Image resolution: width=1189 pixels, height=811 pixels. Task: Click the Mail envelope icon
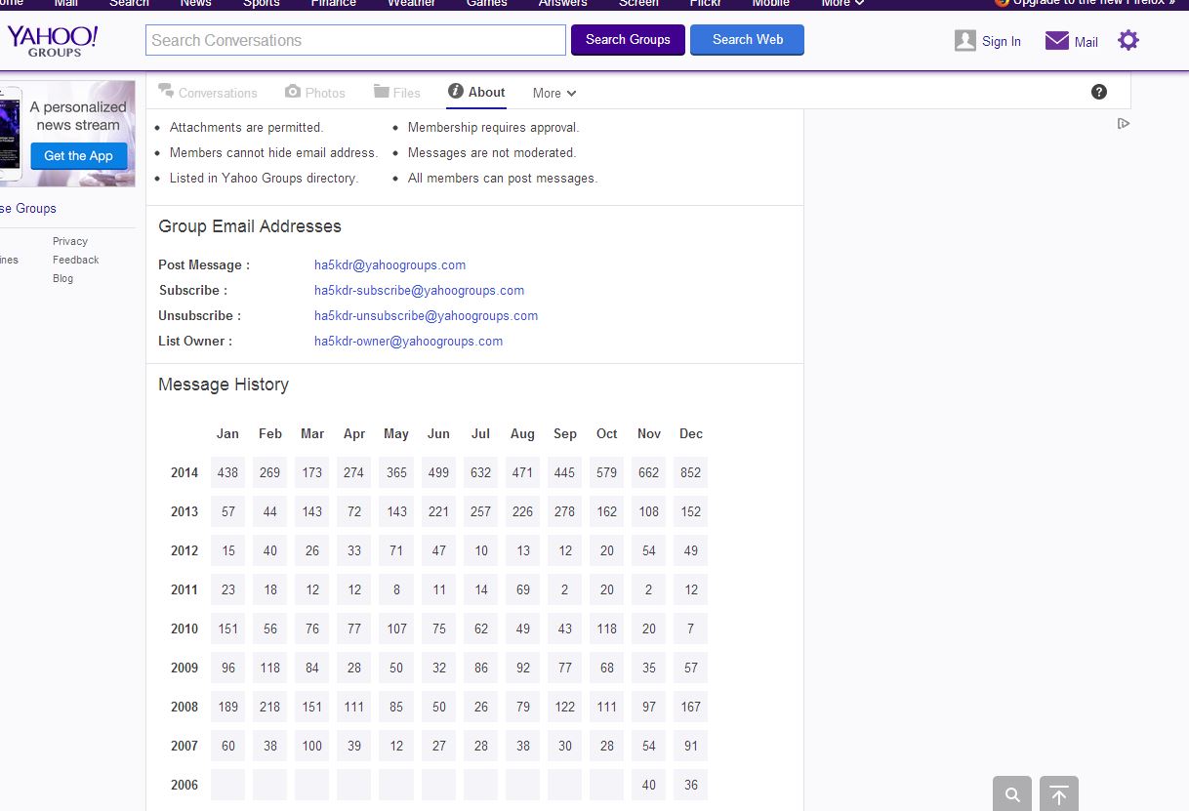pos(1056,41)
